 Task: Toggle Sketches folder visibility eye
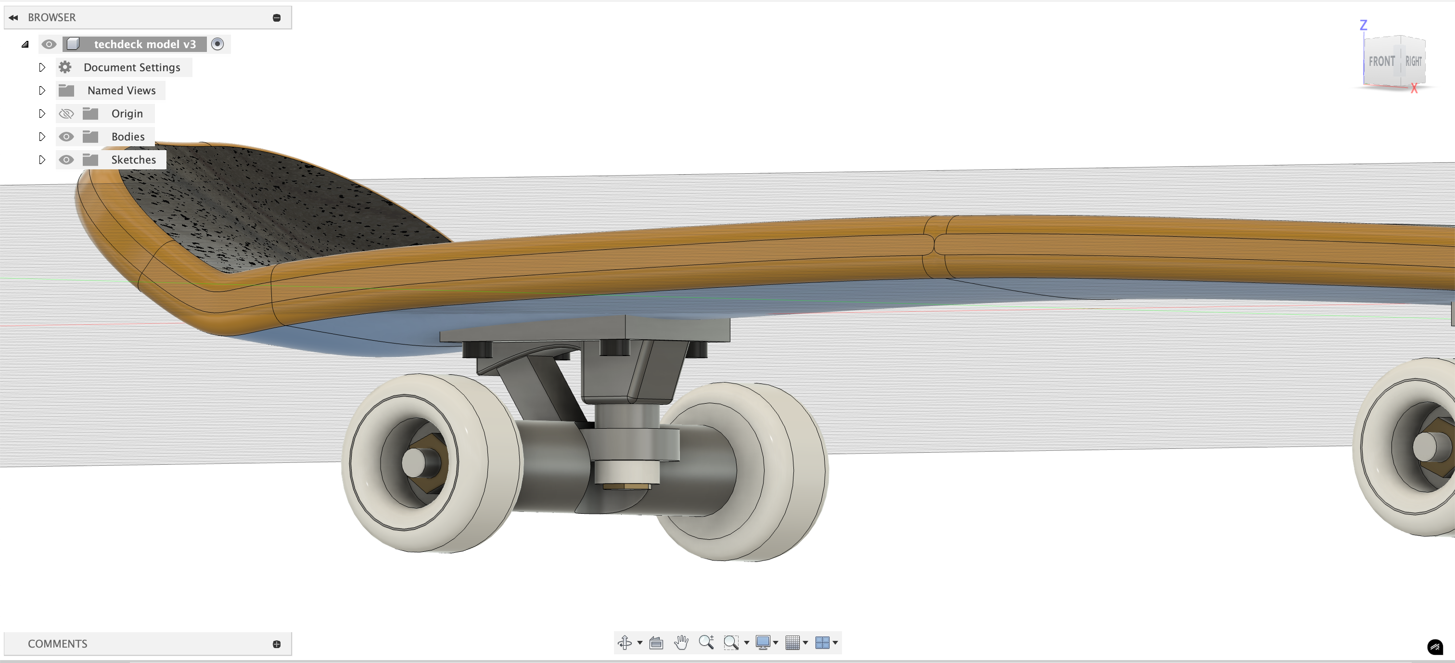[x=66, y=160]
